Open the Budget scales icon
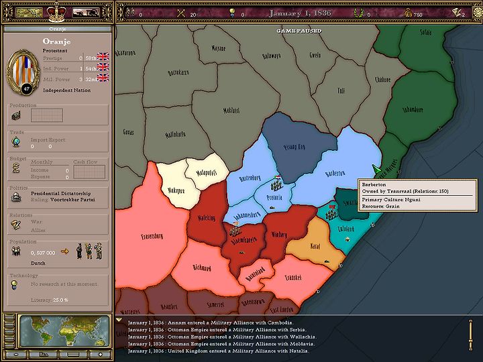This screenshot has width=483, height=362. coord(16,168)
